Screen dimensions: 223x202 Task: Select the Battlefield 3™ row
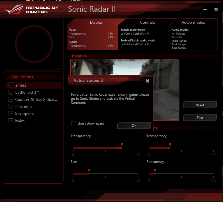tap(34, 92)
